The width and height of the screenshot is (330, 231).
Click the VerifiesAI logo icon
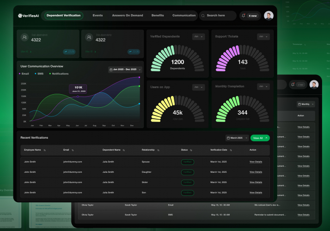click(20, 16)
